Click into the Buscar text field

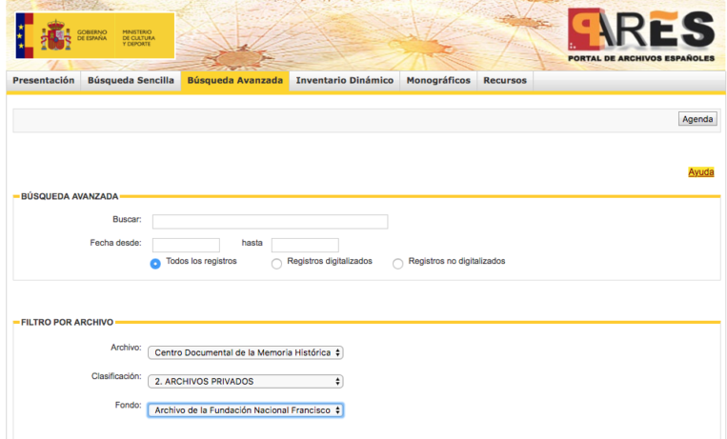coord(270,222)
